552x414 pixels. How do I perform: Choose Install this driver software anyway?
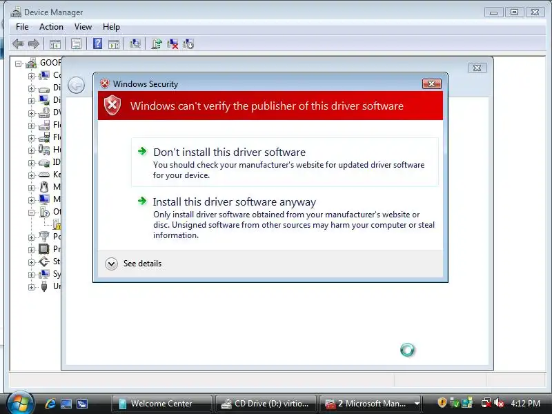(285, 218)
